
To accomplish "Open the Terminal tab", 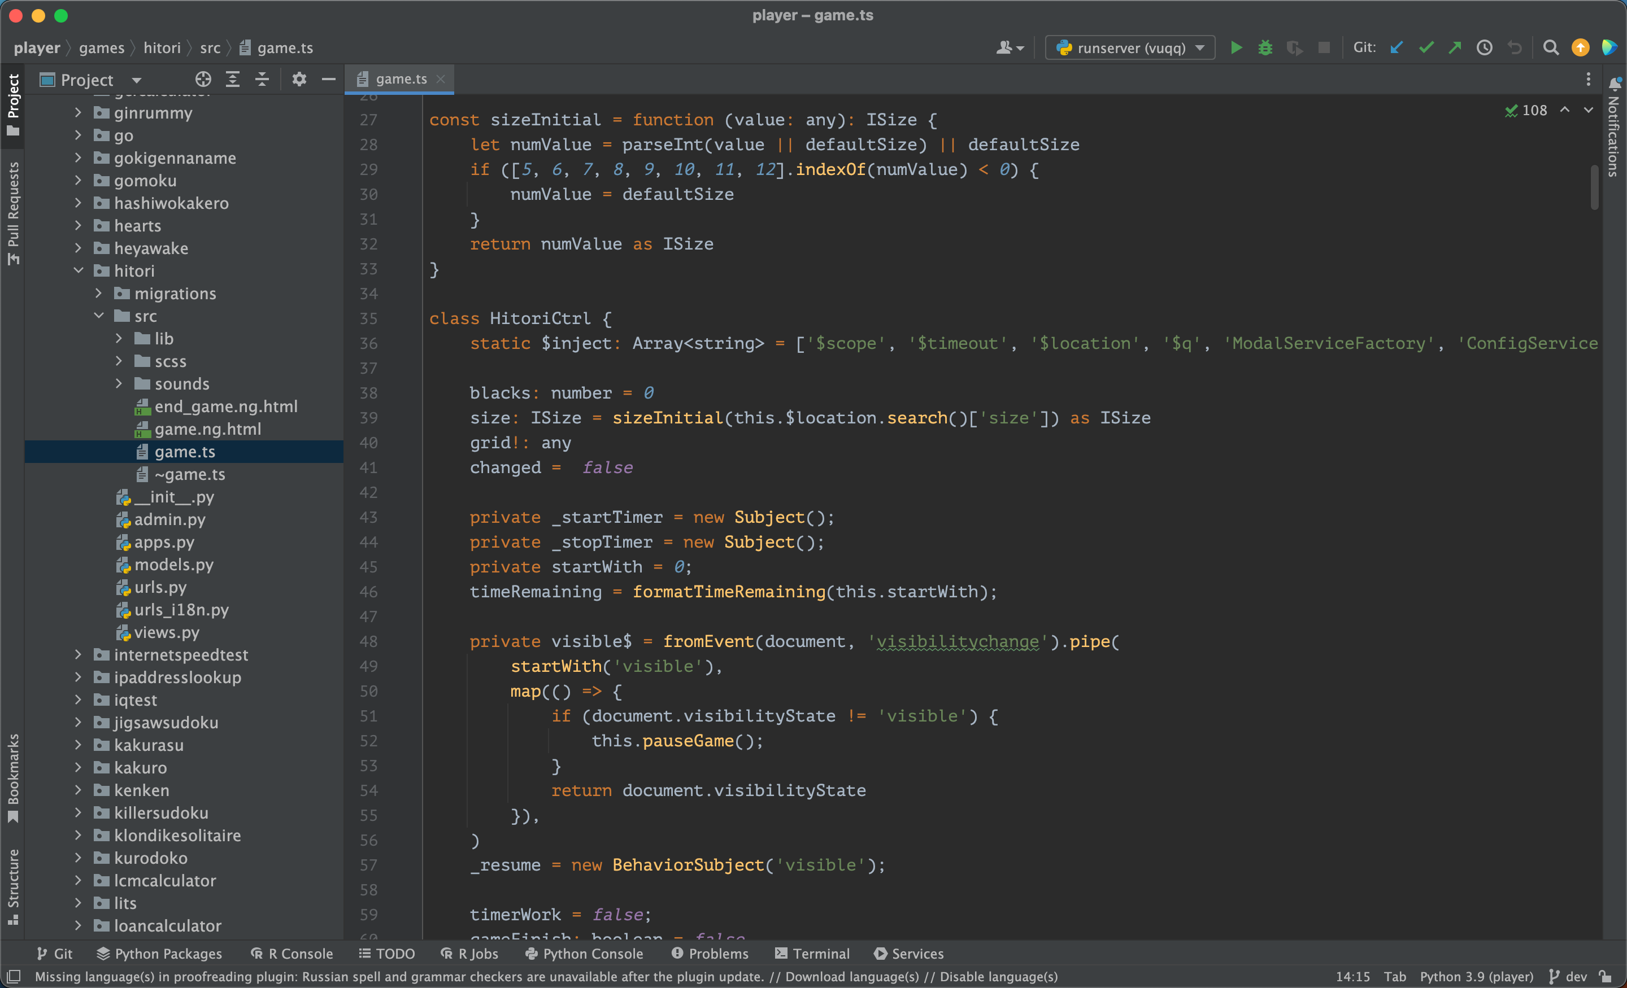I will (x=812, y=953).
